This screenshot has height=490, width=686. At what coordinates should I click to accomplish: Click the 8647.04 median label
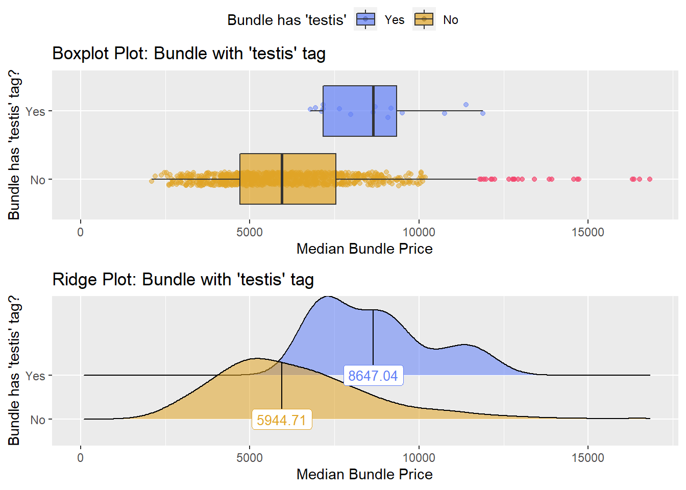pyautogui.click(x=373, y=376)
